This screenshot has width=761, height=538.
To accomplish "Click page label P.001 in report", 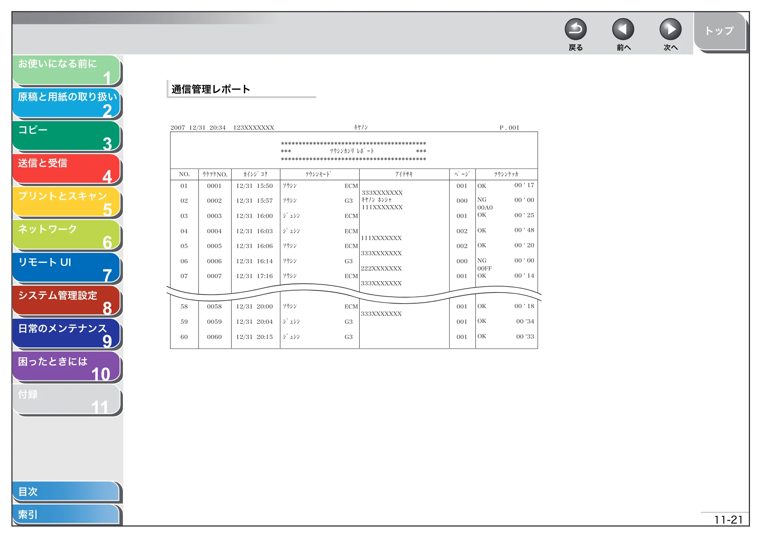I will pos(509,128).
